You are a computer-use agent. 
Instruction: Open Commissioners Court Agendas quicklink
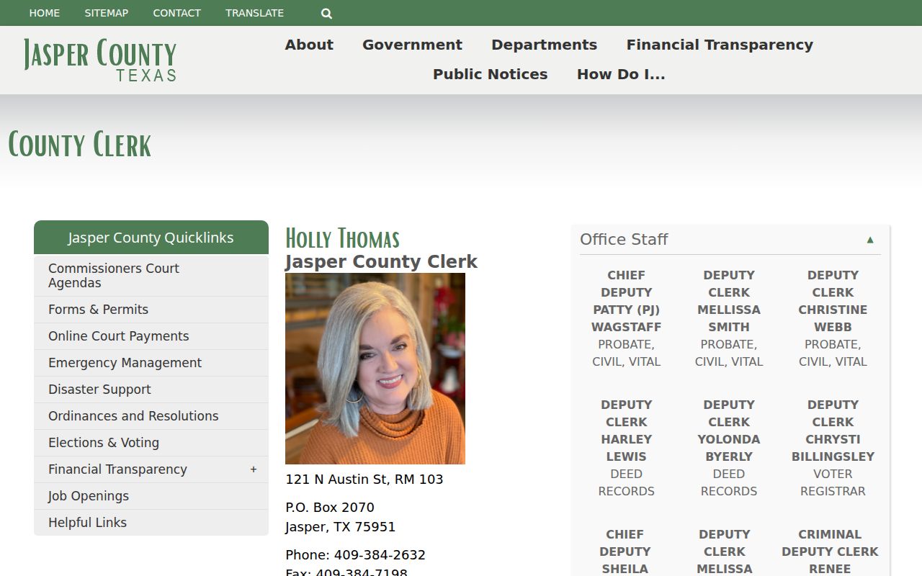coord(151,276)
